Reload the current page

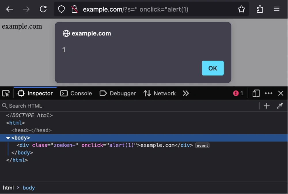pyautogui.click(x=43, y=9)
